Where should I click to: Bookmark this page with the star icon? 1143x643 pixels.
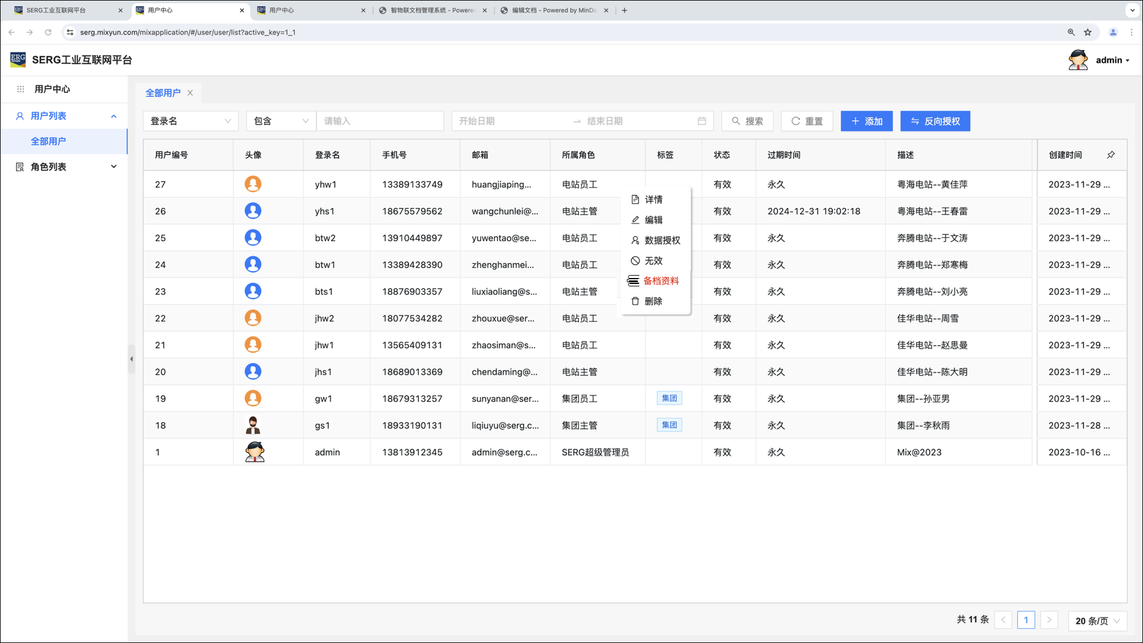1088,32
